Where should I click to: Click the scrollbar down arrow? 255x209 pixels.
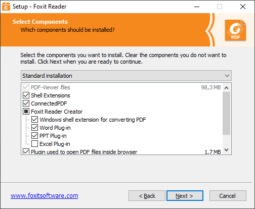click(x=227, y=150)
